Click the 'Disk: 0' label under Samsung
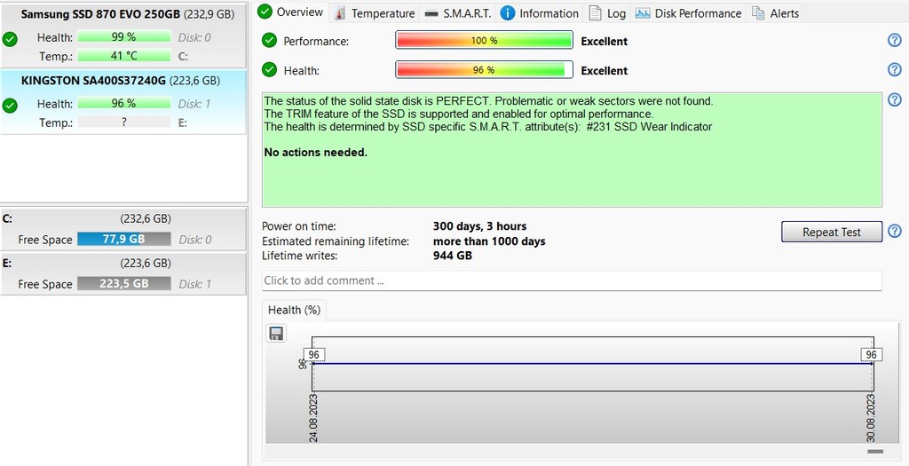Image resolution: width=909 pixels, height=466 pixels. pyautogui.click(x=194, y=37)
